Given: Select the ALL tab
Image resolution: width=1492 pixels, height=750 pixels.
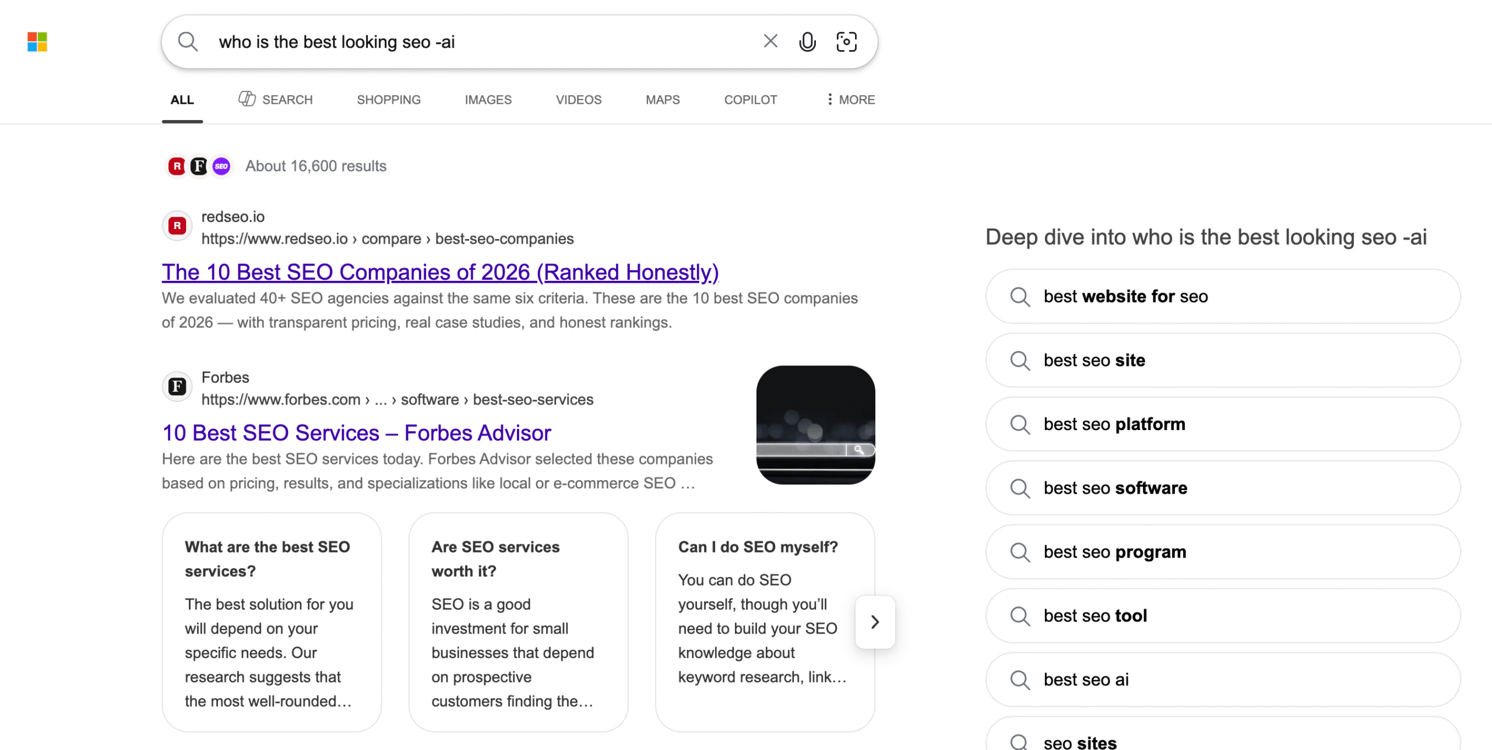Looking at the screenshot, I should 182,100.
